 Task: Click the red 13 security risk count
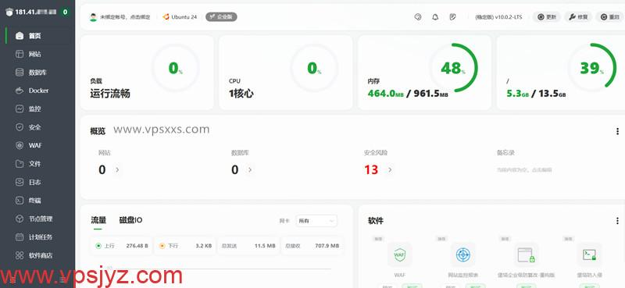point(370,170)
